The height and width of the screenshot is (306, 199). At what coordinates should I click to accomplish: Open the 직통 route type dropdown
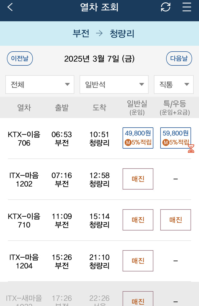[x=174, y=85]
